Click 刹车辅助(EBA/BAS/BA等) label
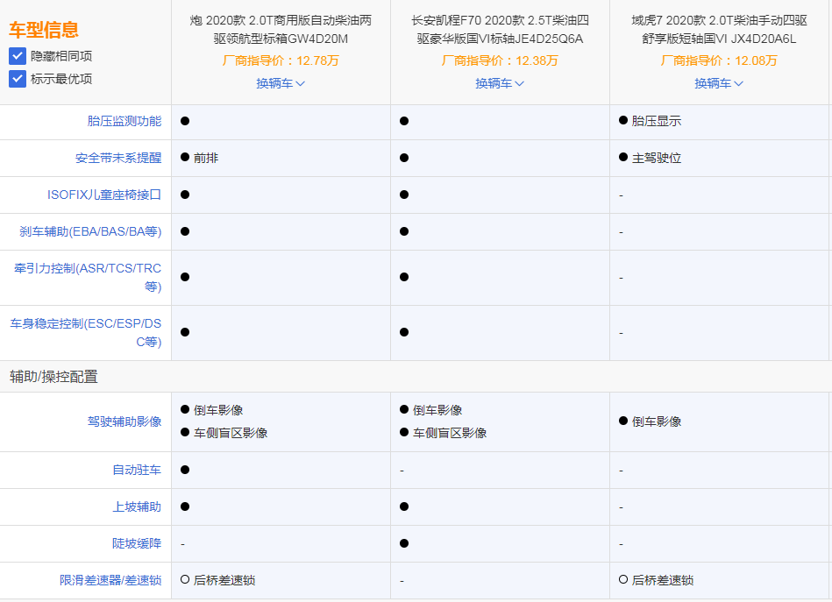This screenshot has height=602, width=832. point(90,231)
